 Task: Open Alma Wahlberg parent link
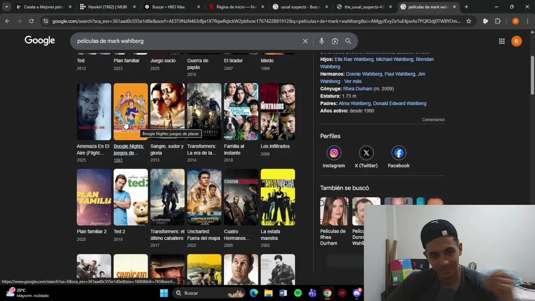[354, 103]
